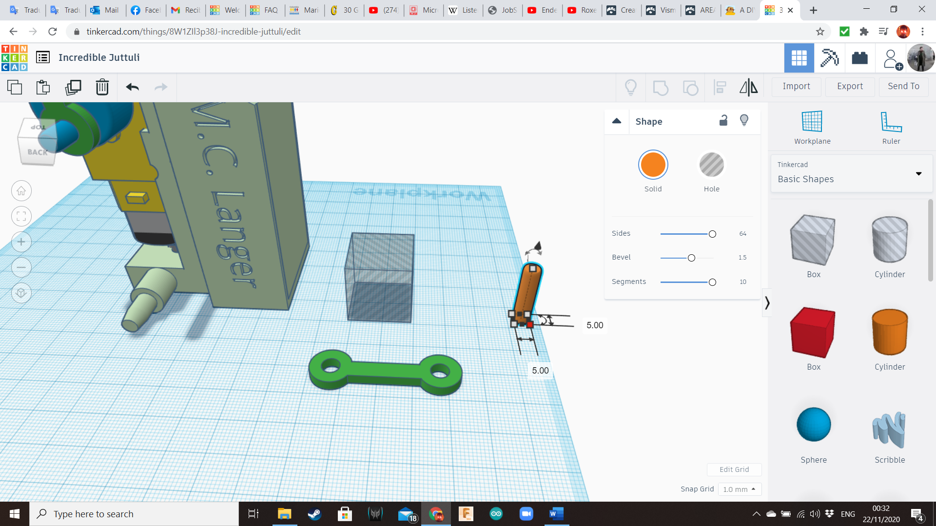Click the Export button
The height and width of the screenshot is (526, 936).
coord(850,87)
